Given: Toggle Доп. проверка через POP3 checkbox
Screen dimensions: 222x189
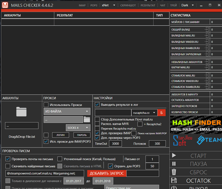Looking at the screenshot, I should (x=97, y=138).
